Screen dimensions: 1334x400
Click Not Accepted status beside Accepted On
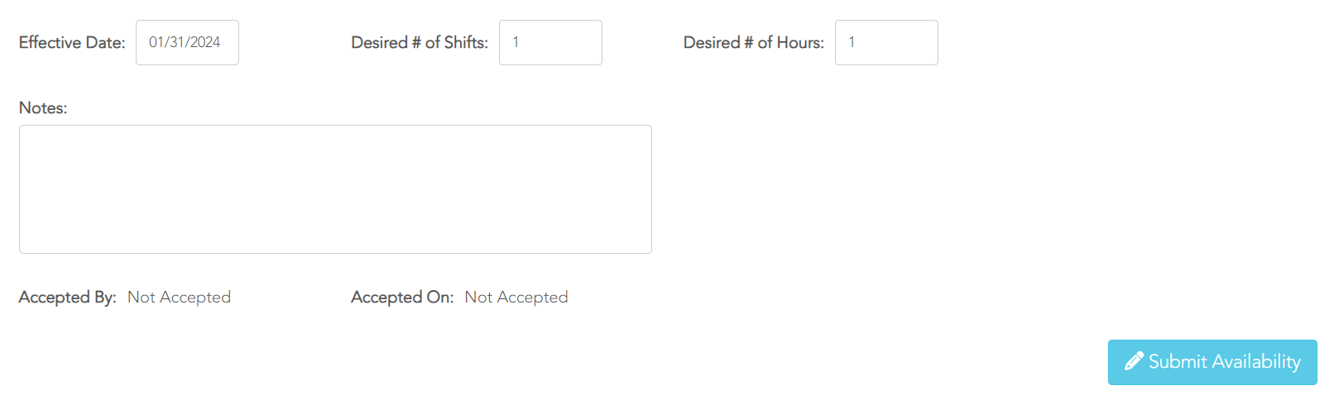click(516, 297)
